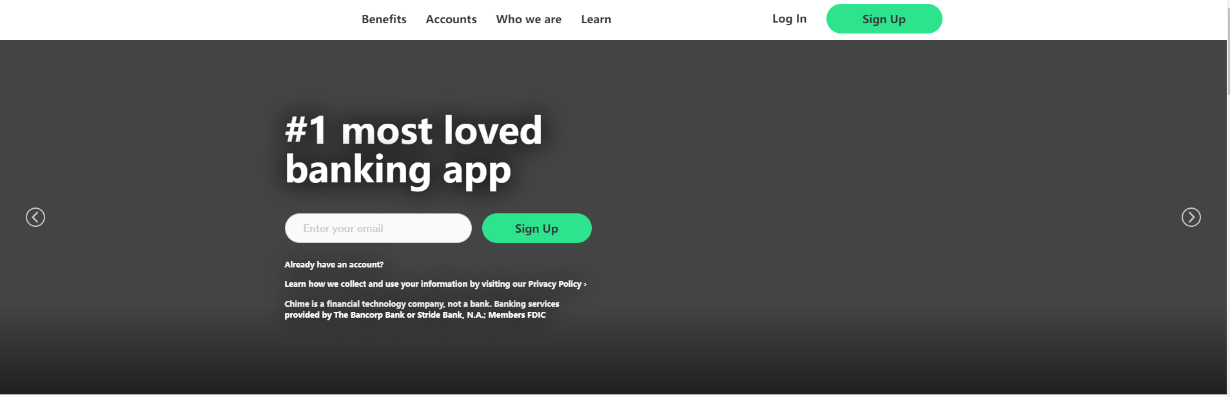
Task: Focus the Enter your email field
Action: [378, 228]
